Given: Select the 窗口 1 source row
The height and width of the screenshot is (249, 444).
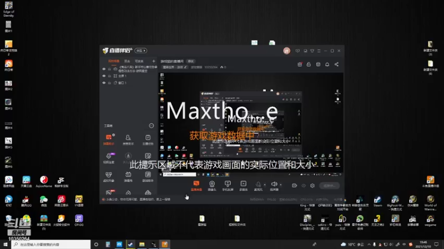Looking at the screenshot, I should click(129, 82).
